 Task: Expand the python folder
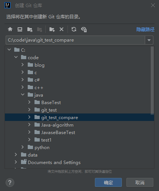22,147
